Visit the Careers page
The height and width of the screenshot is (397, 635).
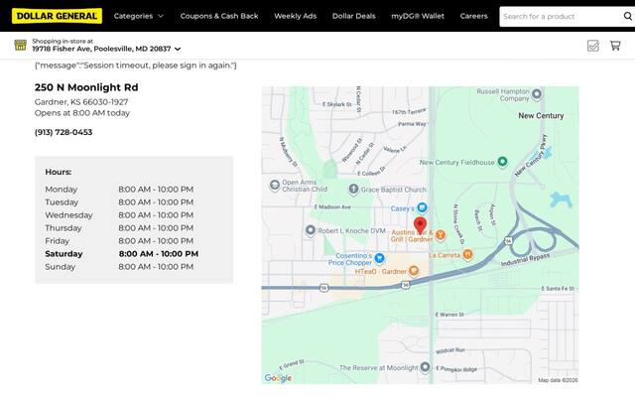(474, 16)
